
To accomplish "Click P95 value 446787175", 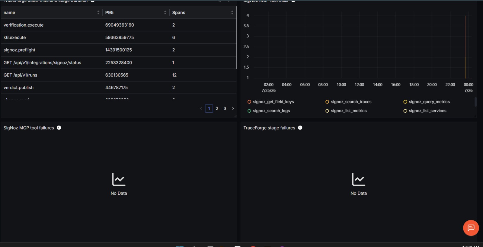I will [116, 88].
